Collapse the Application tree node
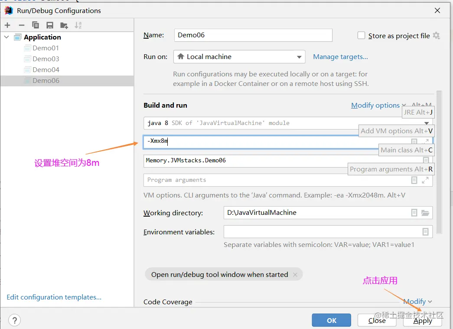This screenshot has width=453, height=329. pyautogui.click(x=7, y=37)
